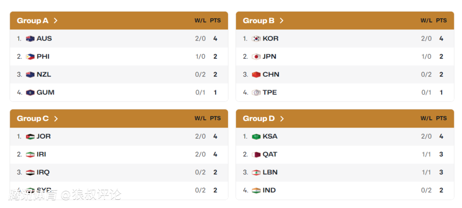Click the South Korea flag icon
The width and height of the screenshot is (462, 208).
[257, 39]
